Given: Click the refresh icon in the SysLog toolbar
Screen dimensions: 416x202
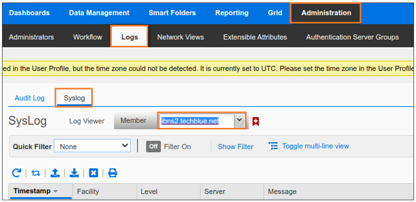Looking at the screenshot, I should pyautogui.click(x=17, y=173).
